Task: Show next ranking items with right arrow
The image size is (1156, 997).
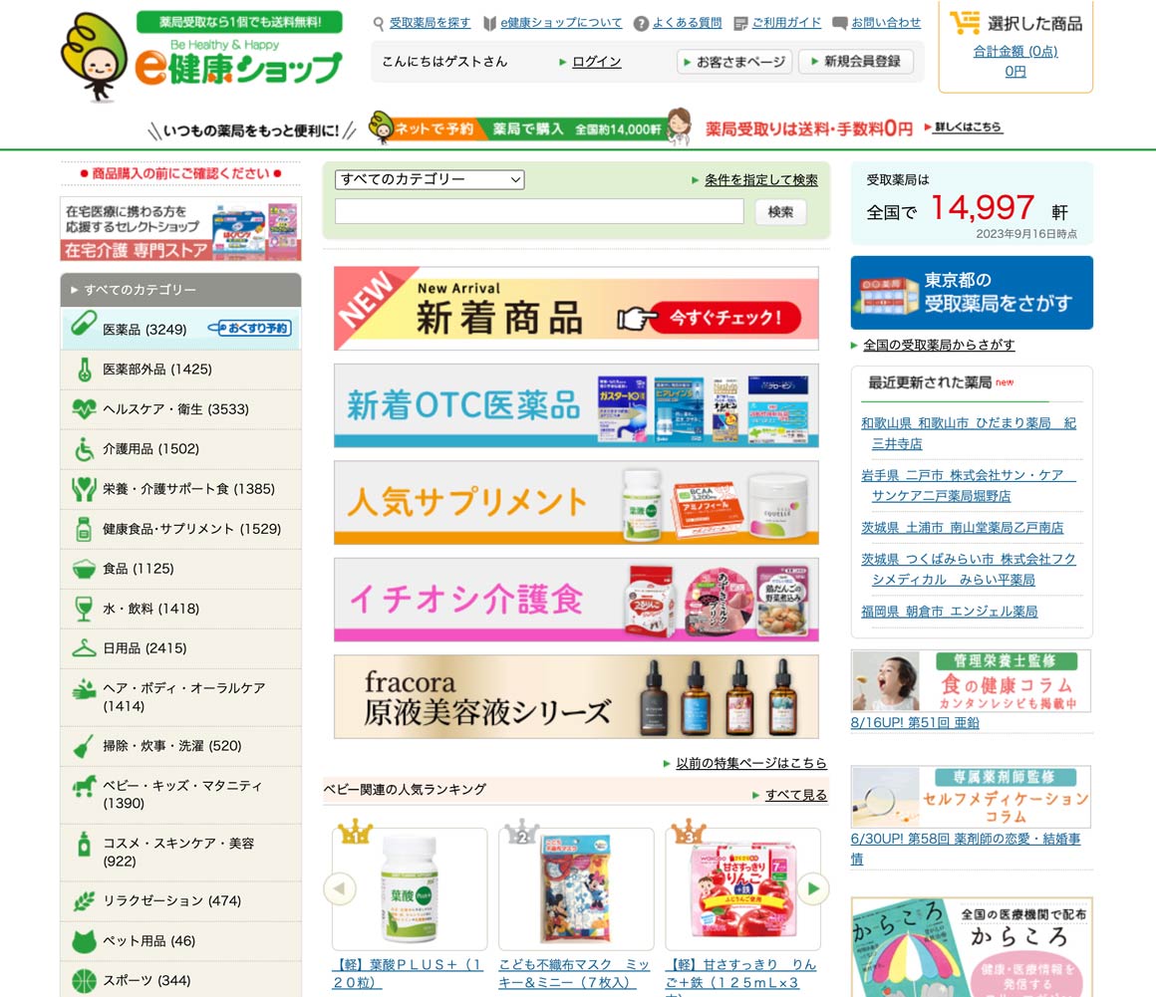Action: [x=813, y=888]
